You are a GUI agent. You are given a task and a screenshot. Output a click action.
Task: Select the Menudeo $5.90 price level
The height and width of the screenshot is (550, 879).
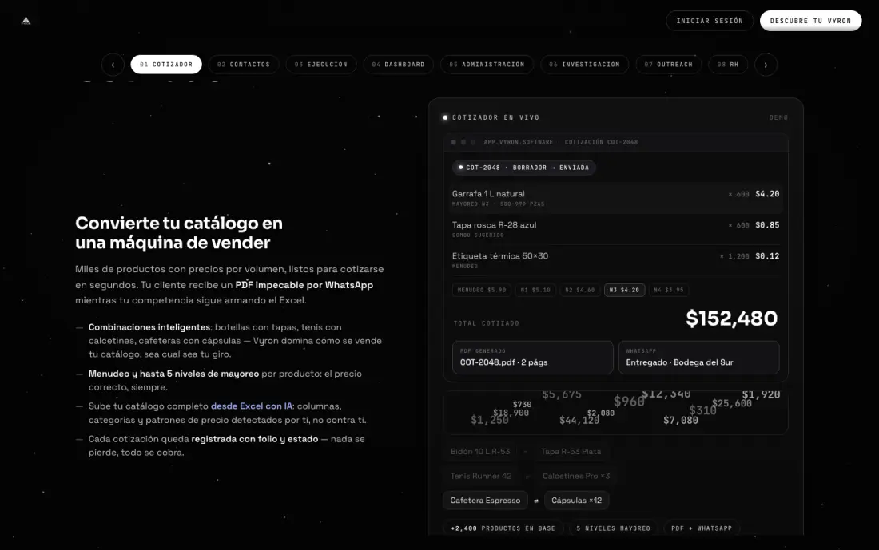(482, 290)
